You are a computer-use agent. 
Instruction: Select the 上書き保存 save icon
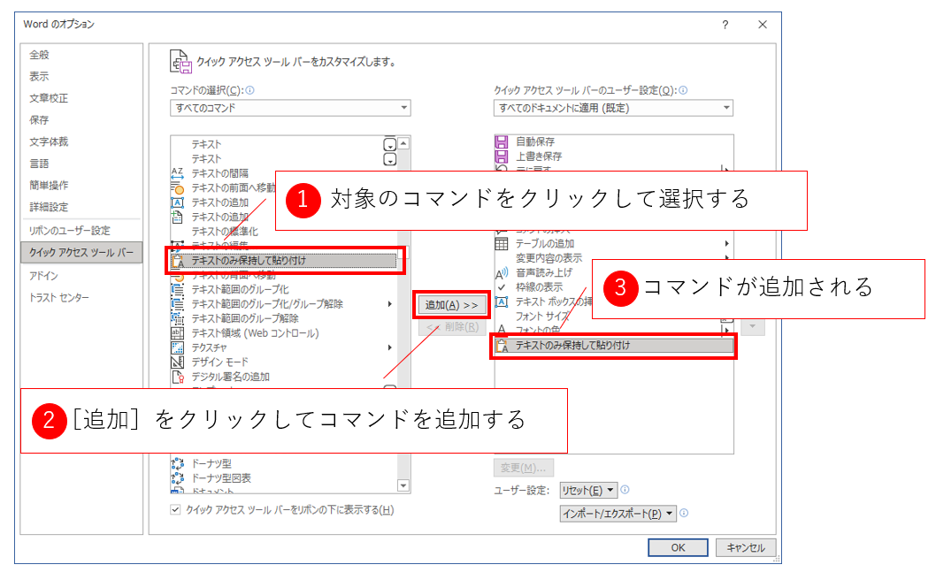coord(502,156)
